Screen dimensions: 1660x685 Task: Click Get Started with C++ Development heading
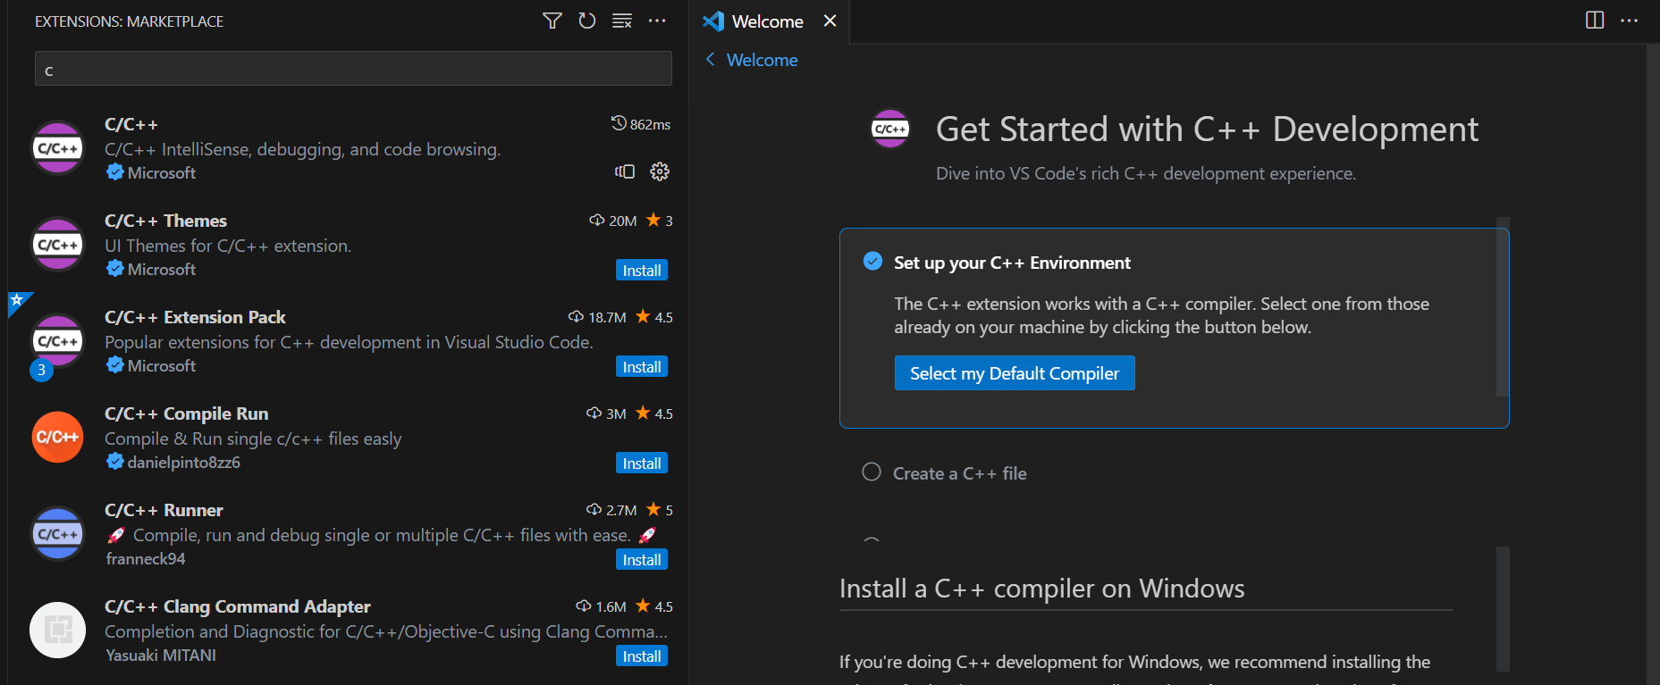point(1207,129)
